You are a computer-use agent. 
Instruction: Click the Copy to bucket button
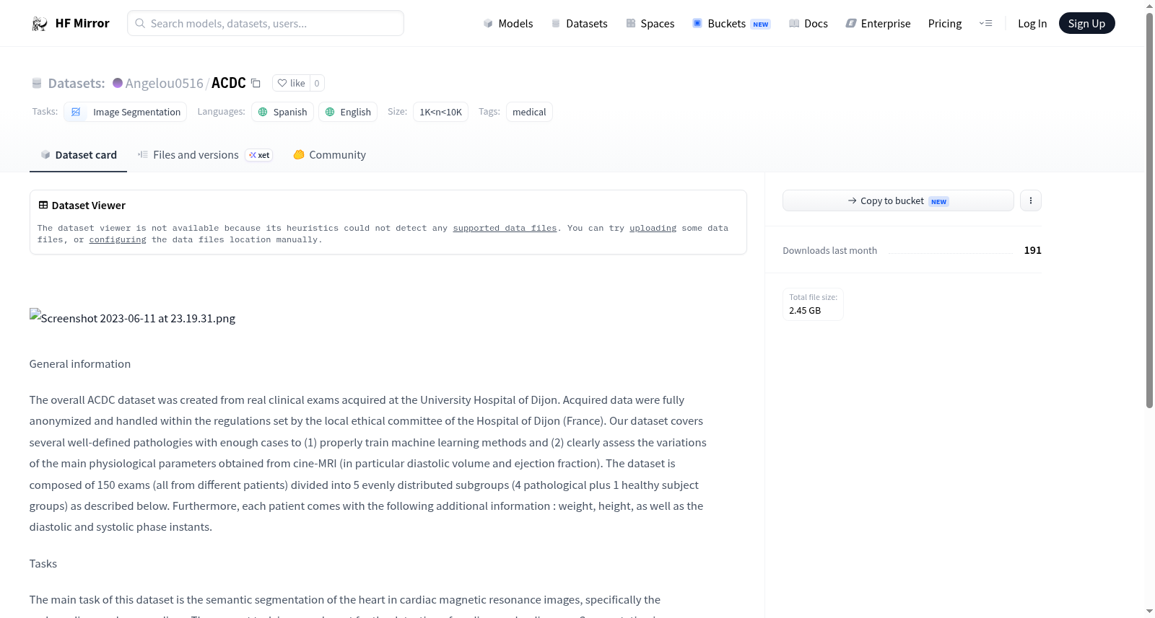[898, 200]
